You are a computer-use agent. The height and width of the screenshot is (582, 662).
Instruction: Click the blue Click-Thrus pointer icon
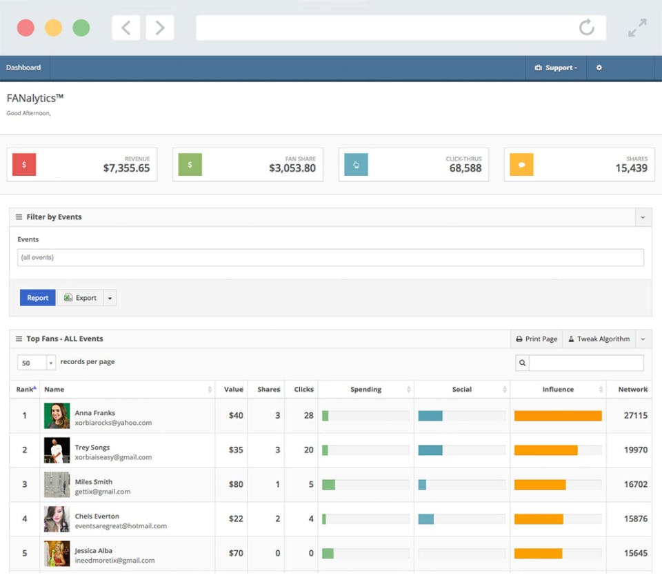click(356, 165)
